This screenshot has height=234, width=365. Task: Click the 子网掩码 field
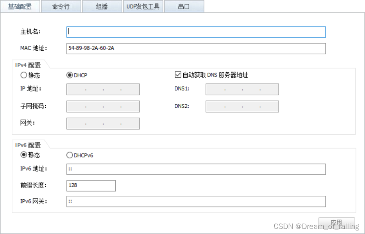tap(103, 107)
